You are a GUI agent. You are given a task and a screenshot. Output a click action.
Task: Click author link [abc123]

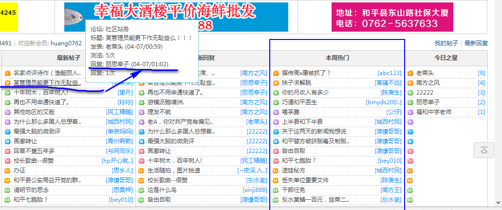(x=389, y=73)
